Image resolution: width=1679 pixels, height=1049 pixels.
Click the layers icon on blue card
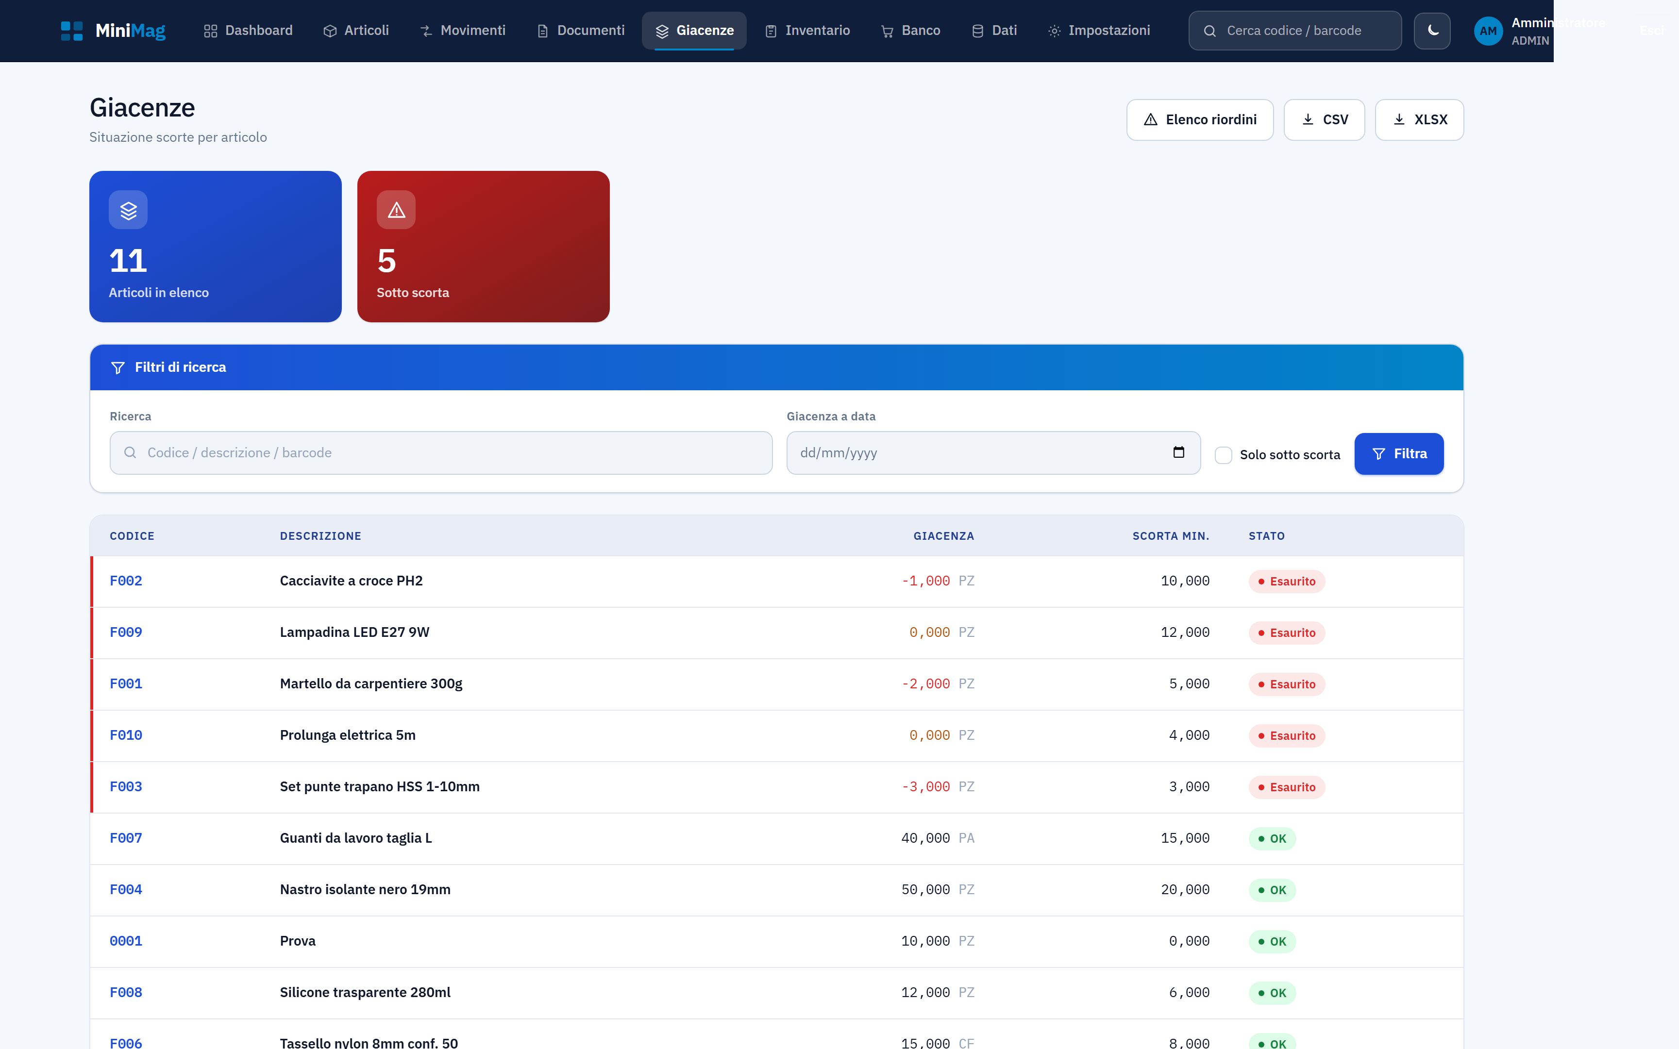point(128,210)
